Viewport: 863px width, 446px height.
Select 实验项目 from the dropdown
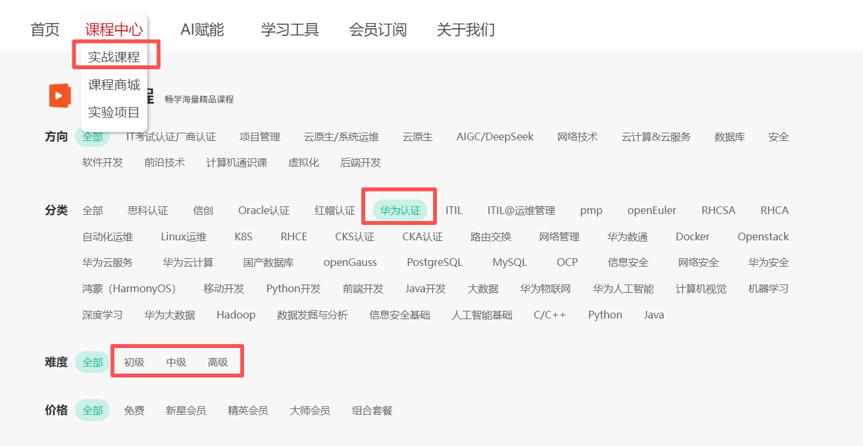pos(114,112)
